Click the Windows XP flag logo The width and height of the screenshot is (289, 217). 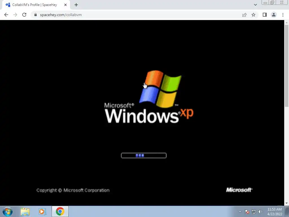coord(160,89)
